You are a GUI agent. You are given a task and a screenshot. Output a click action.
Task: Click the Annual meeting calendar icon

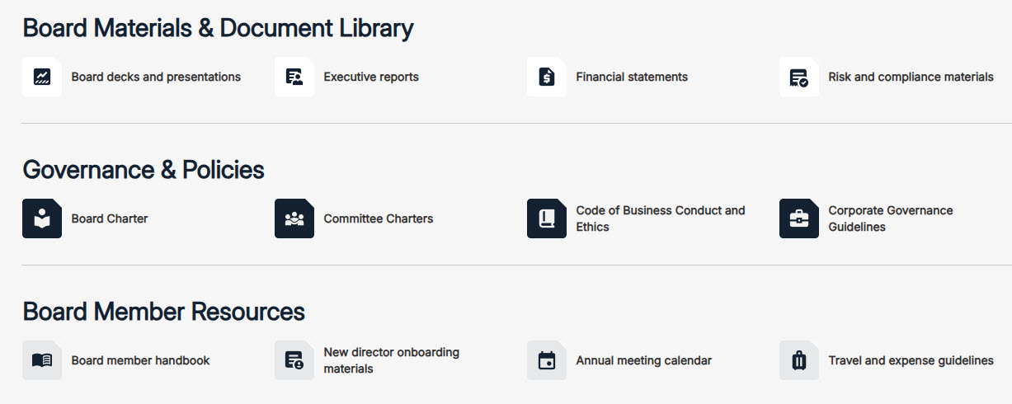(547, 360)
